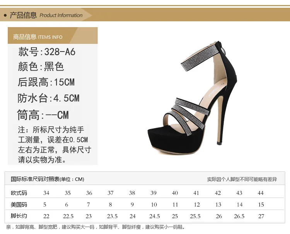Click foot length 26 cell
The width and height of the screenshot is (290, 234).
(x=219, y=216)
